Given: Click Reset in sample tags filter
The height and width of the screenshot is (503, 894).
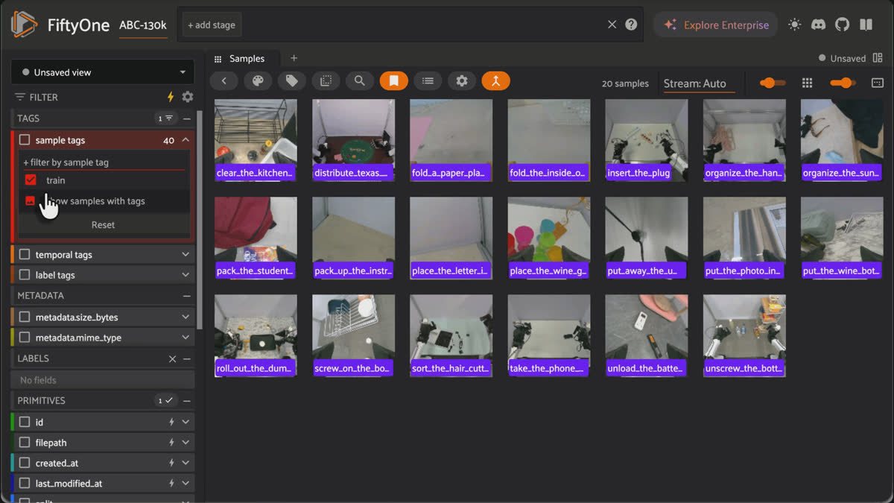Looking at the screenshot, I should (104, 225).
